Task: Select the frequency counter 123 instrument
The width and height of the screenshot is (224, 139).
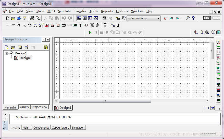Action: tap(218, 74)
